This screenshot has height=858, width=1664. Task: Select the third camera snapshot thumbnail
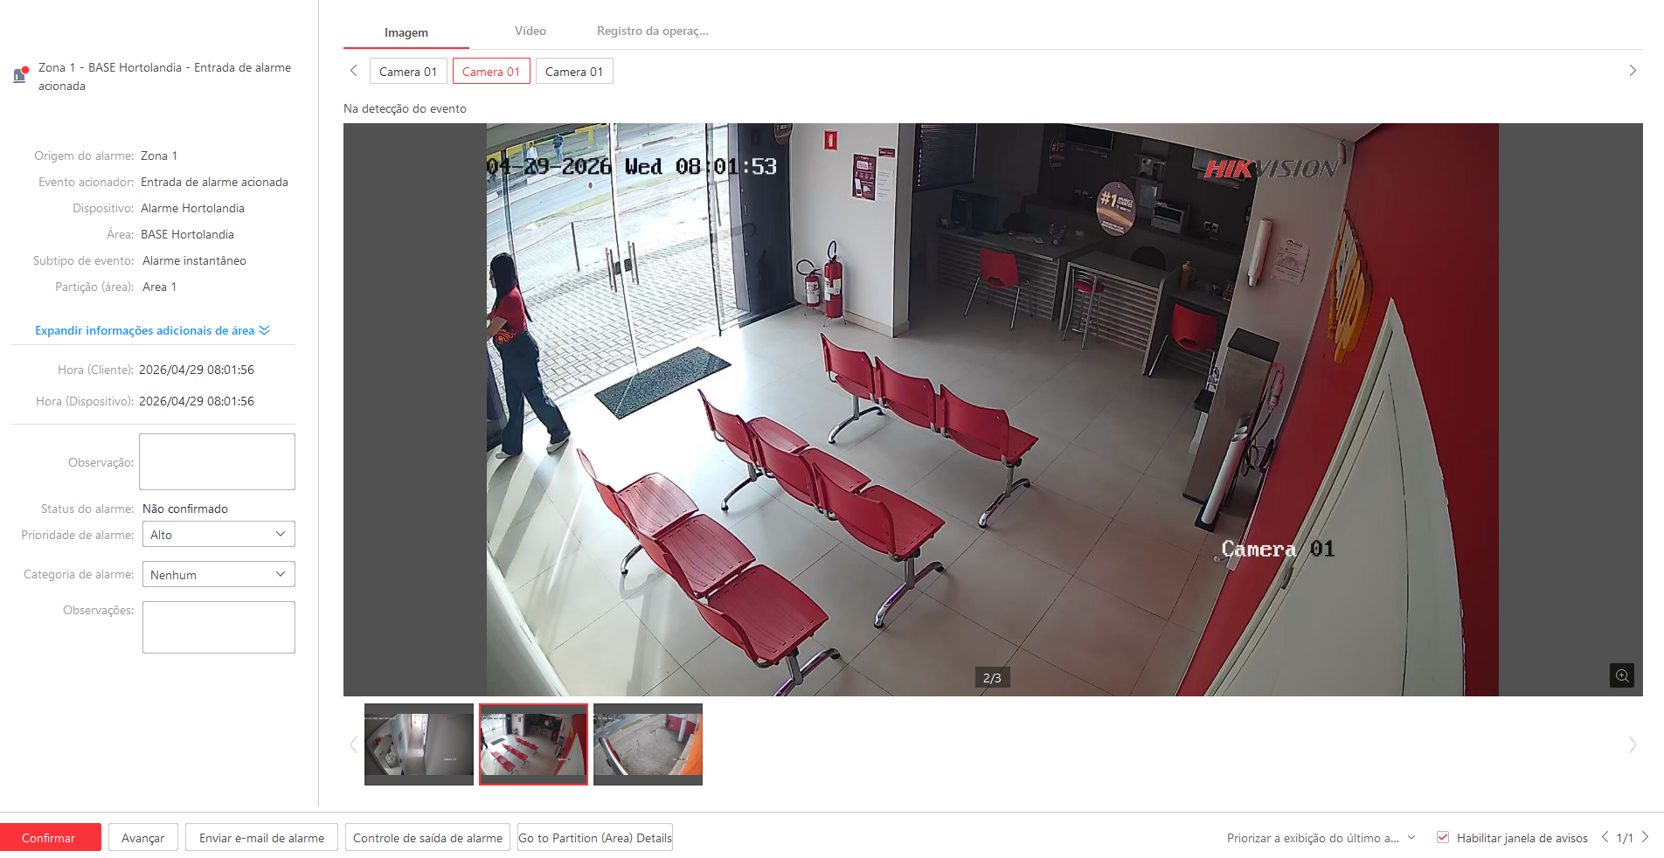tap(648, 744)
